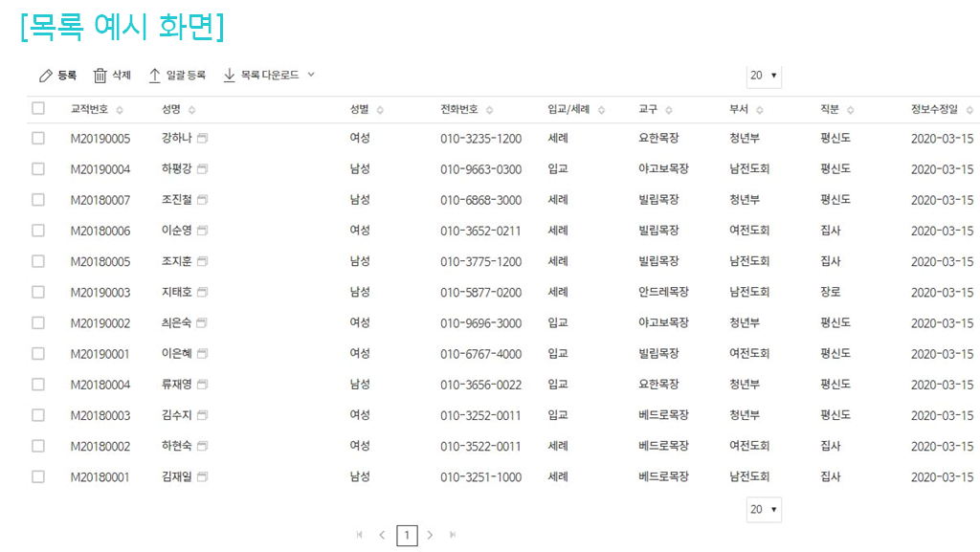
Task: Click the 정보수정일 column header
Action: (x=938, y=110)
